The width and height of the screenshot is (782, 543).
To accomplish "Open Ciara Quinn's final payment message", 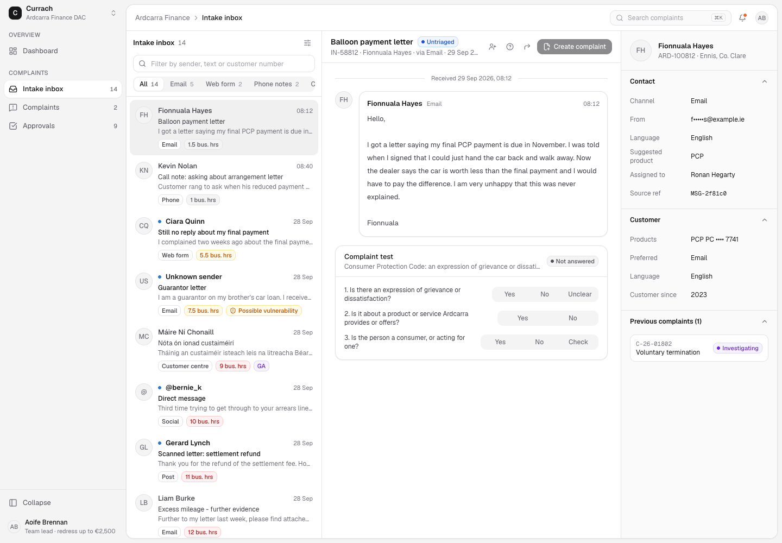I will [x=224, y=238].
